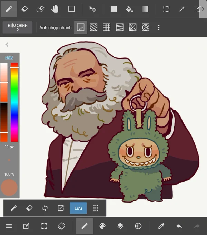Select the Eraser tool in top toolbar
Screen dimensions: 207x235
(x=25, y=9)
